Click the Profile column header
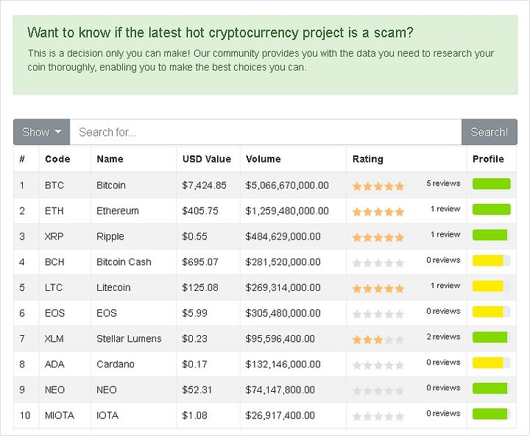Viewport: 530px width, 436px height. [x=488, y=159]
